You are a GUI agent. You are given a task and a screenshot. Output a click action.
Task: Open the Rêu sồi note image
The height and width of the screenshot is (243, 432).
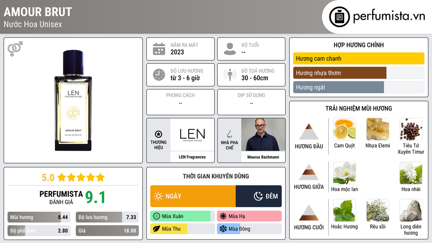378,210
